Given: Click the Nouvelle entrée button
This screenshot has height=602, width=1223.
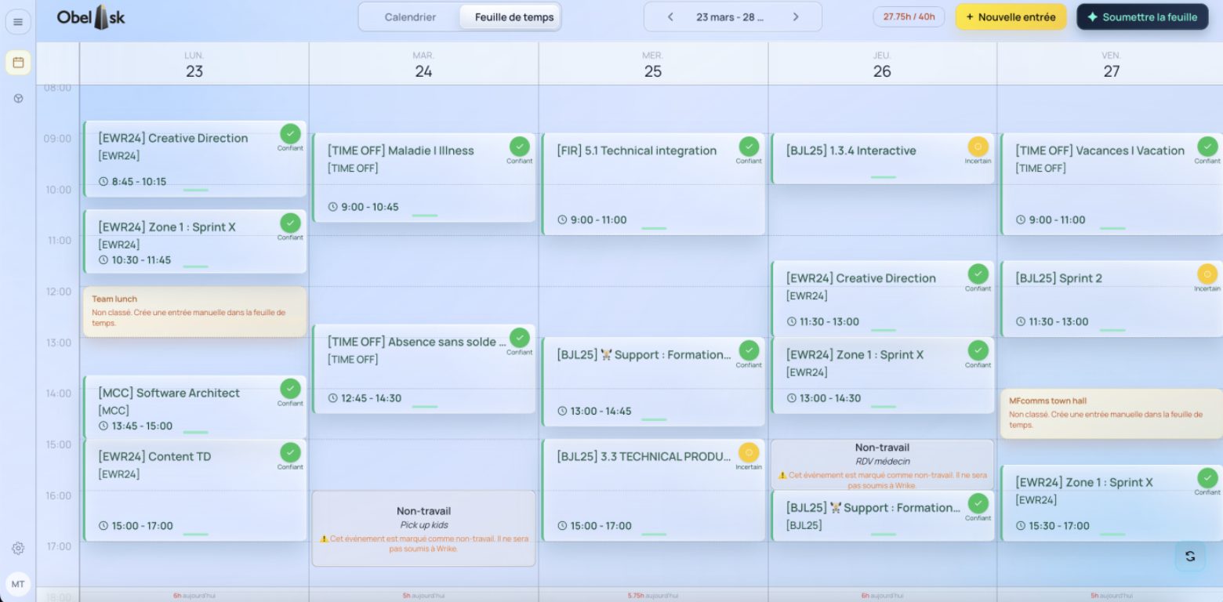Looking at the screenshot, I should (1011, 16).
